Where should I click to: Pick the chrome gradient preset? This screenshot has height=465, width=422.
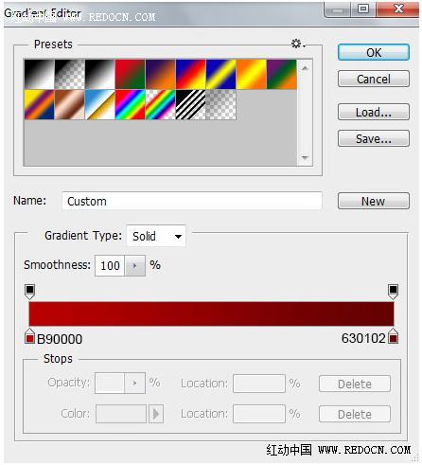click(99, 104)
